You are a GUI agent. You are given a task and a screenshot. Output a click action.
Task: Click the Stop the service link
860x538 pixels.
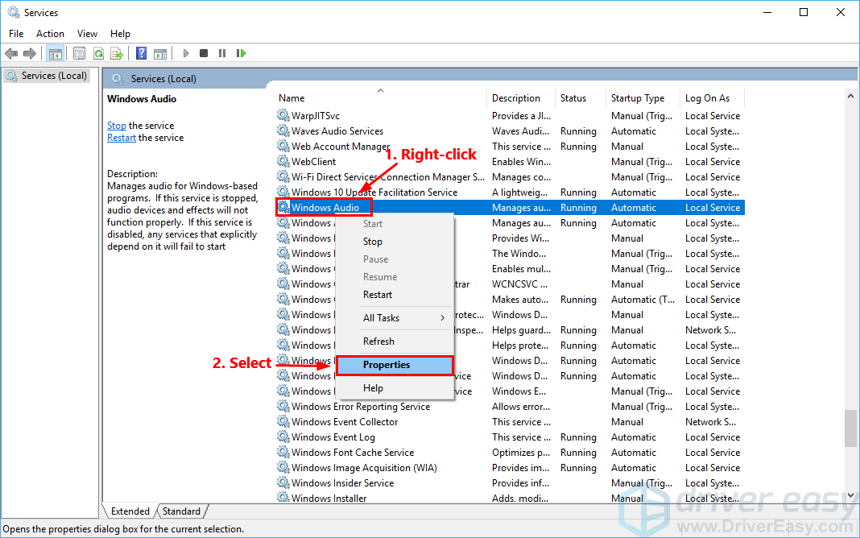(x=117, y=126)
